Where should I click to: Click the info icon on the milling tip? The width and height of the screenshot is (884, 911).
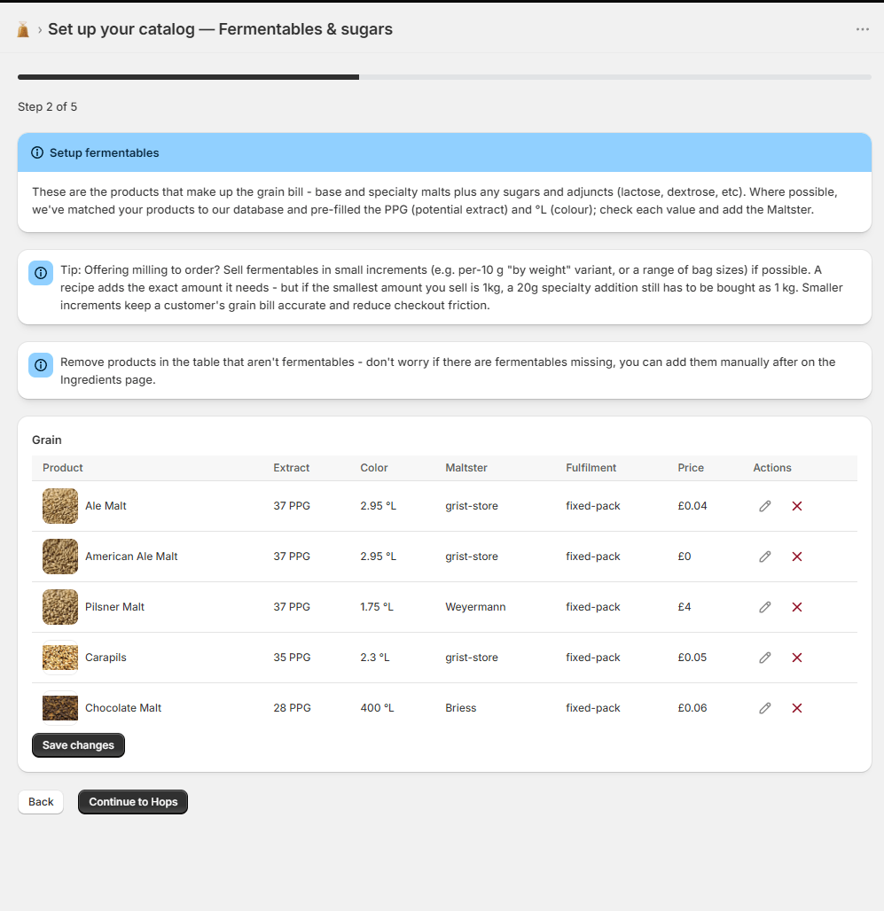click(x=41, y=273)
